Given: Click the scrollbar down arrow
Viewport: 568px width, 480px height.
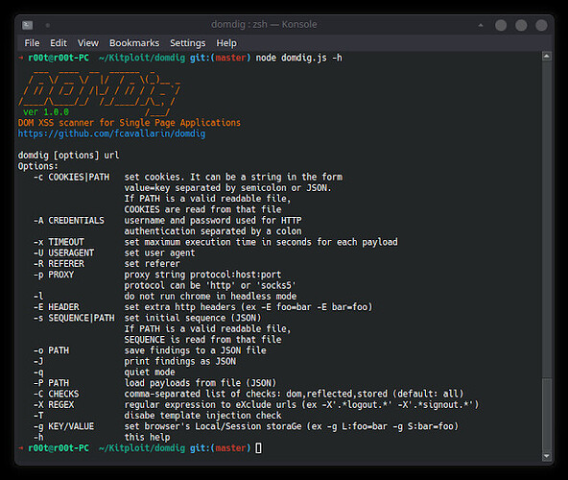Looking at the screenshot, I should (x=547, y=456).
